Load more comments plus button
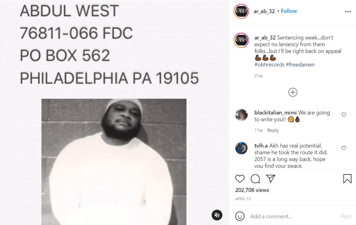 [x=293, y=92]
